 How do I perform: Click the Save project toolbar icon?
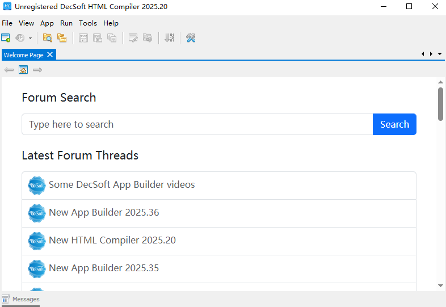point(83,38)
